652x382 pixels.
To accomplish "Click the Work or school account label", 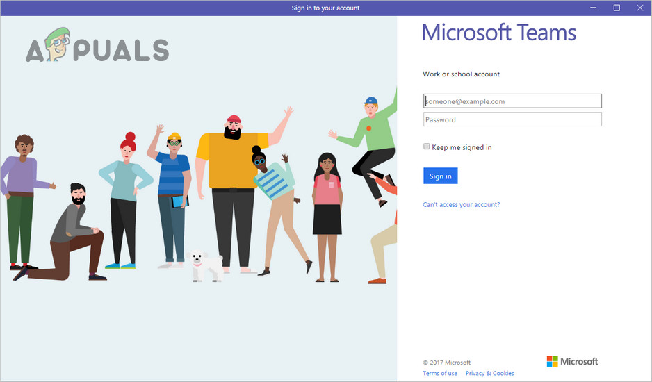I will click(x=461, y=74).
